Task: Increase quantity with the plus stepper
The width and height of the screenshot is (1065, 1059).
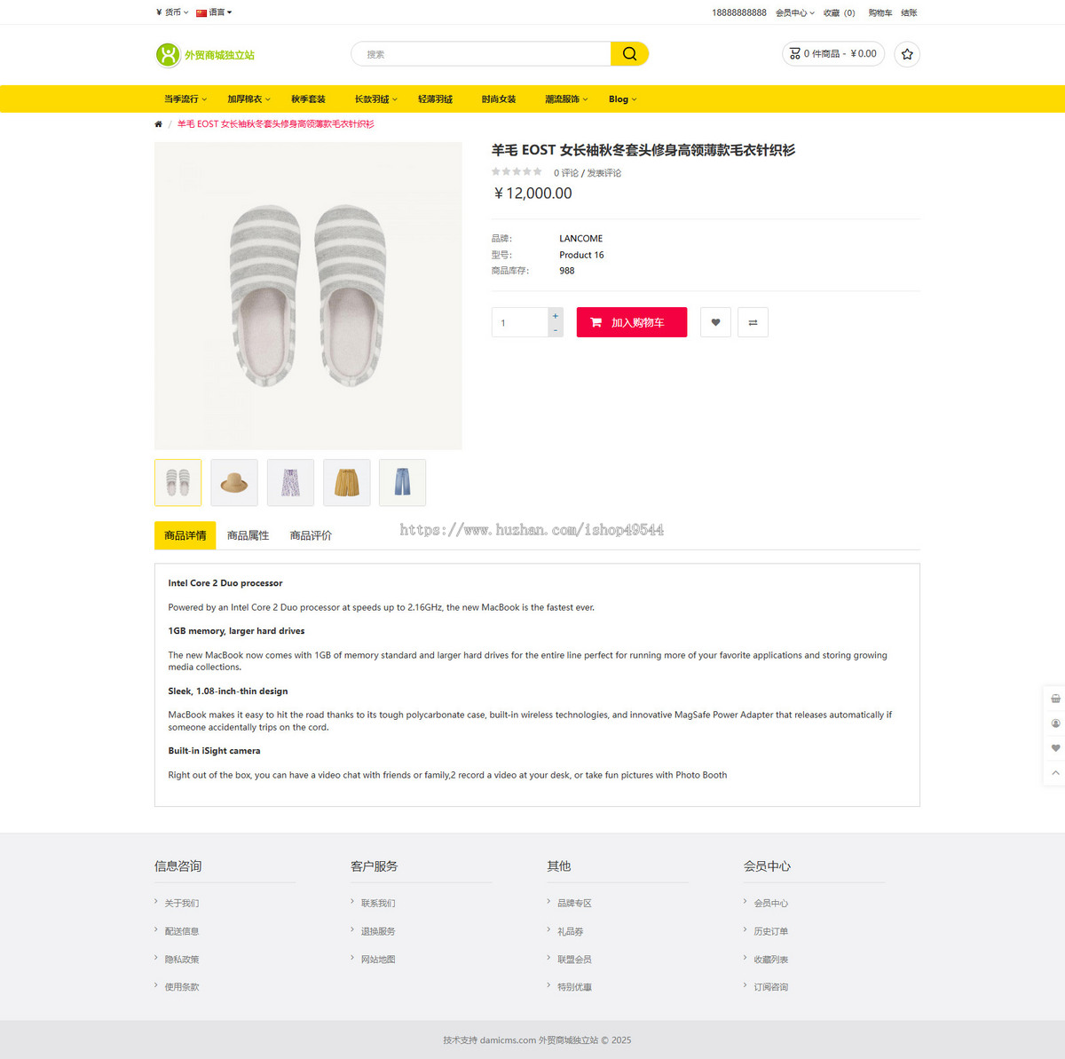Action: click(x=556, y=315)
